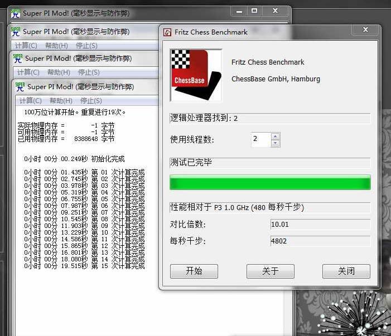Click the Fritz Chess Benchmark title bar icon
The image size is (391, 336).
click(x=167, y=32)
